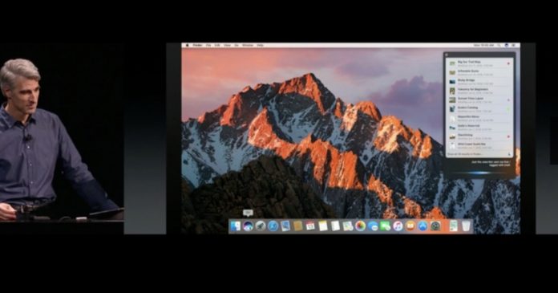
Task: Click the Spotlight search magnifier in menu bar
Action: coord(499,45)
